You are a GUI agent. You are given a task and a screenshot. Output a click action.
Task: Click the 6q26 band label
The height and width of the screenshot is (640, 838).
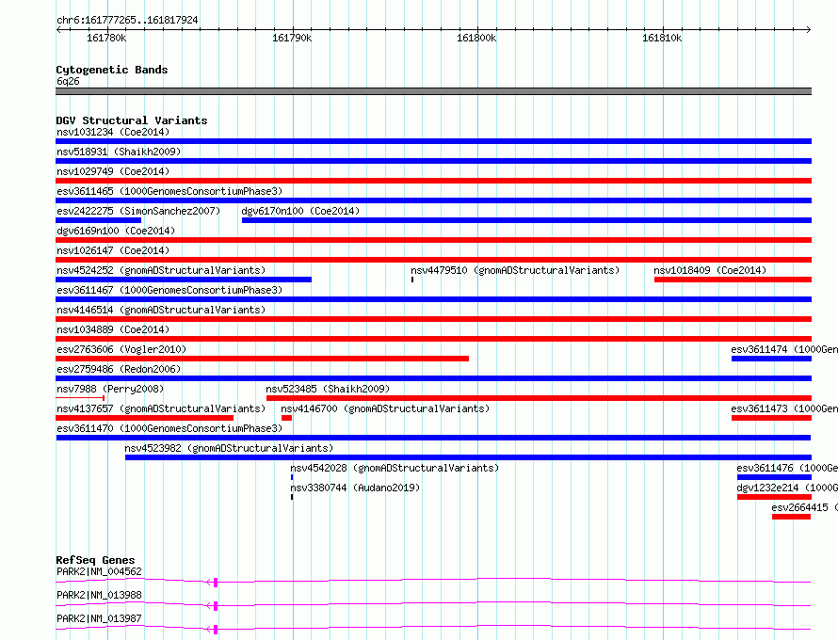pos(68,81)
